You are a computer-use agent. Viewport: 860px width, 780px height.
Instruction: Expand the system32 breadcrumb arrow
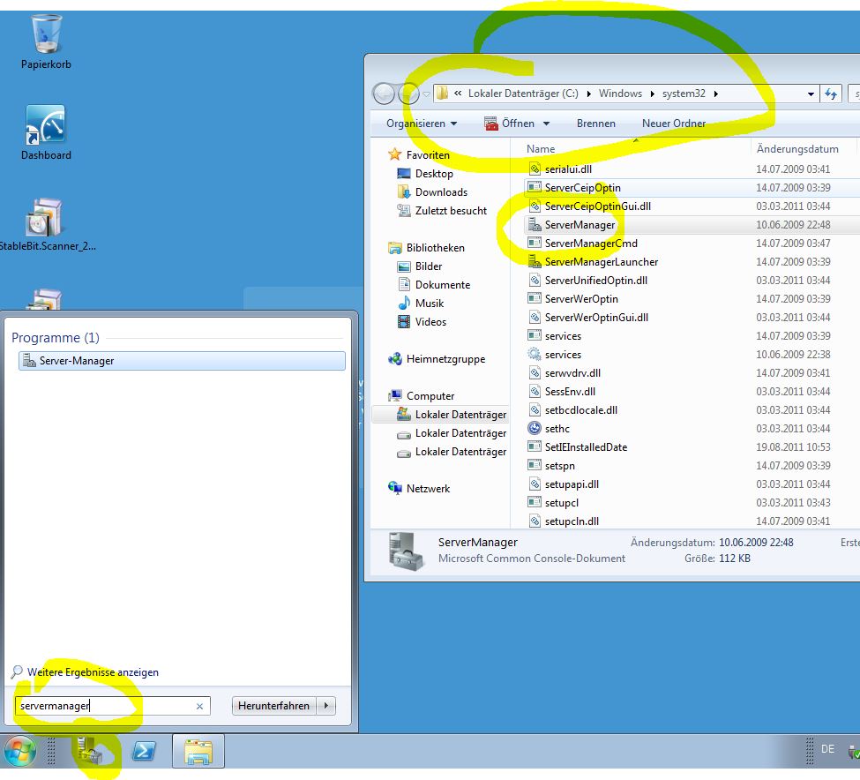(715, 94)
